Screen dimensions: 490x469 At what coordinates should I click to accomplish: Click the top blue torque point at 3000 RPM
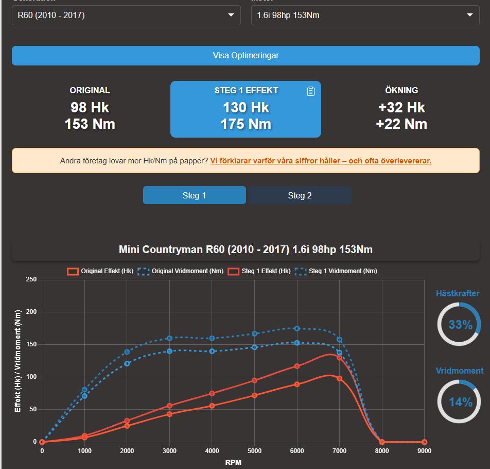coord(169,338)
